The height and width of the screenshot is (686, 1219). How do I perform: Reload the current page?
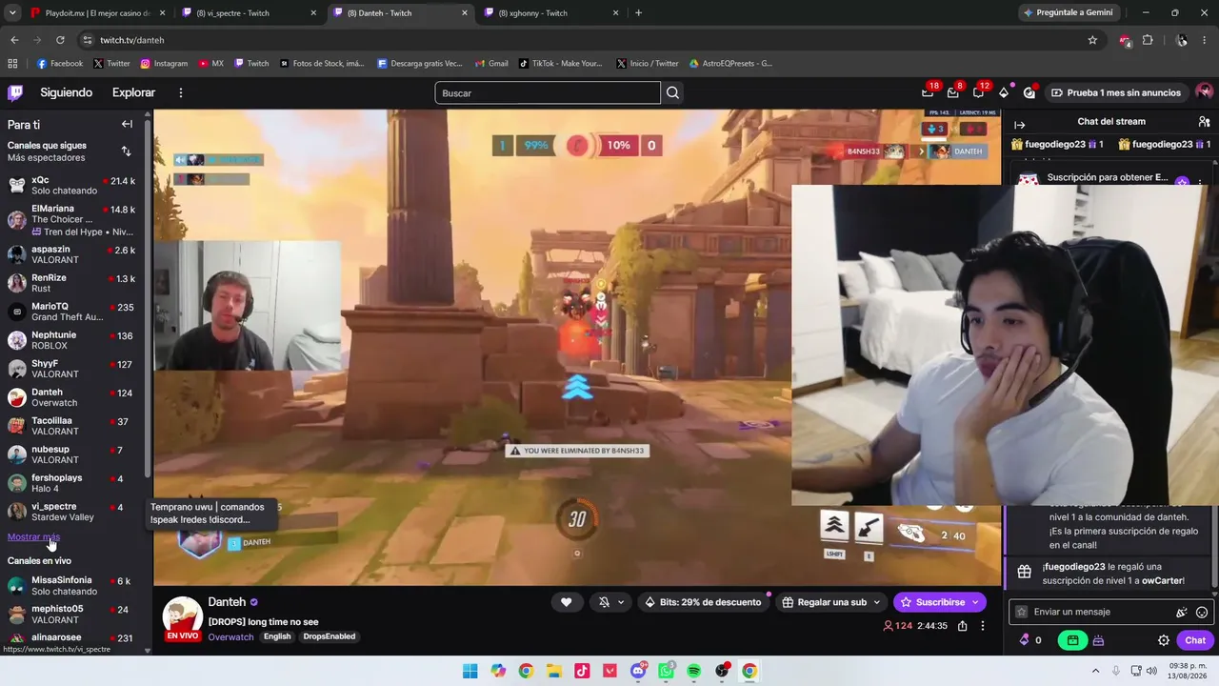pyautogui.click(x=60, y=40)
